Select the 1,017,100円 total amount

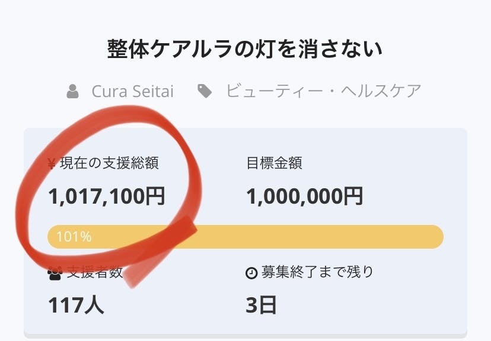(x=107, y=196)
